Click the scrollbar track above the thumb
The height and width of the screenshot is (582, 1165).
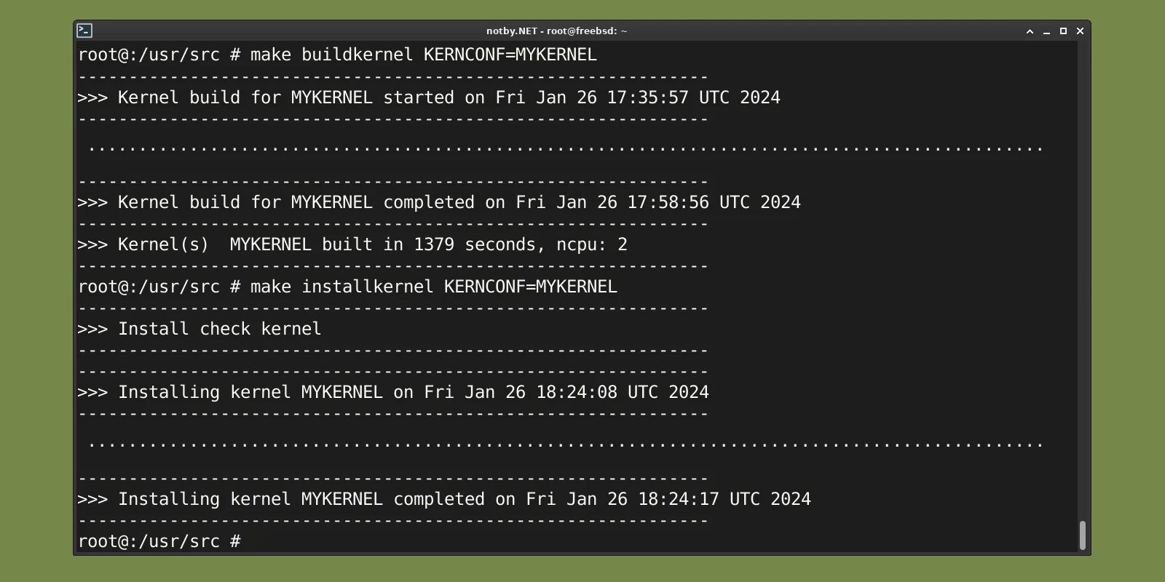click(1082, 291)
